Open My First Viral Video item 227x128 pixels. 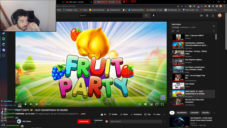[x=193, y=102]
